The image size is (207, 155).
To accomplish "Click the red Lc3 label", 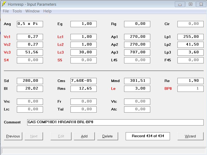I will tap(60, 52).
